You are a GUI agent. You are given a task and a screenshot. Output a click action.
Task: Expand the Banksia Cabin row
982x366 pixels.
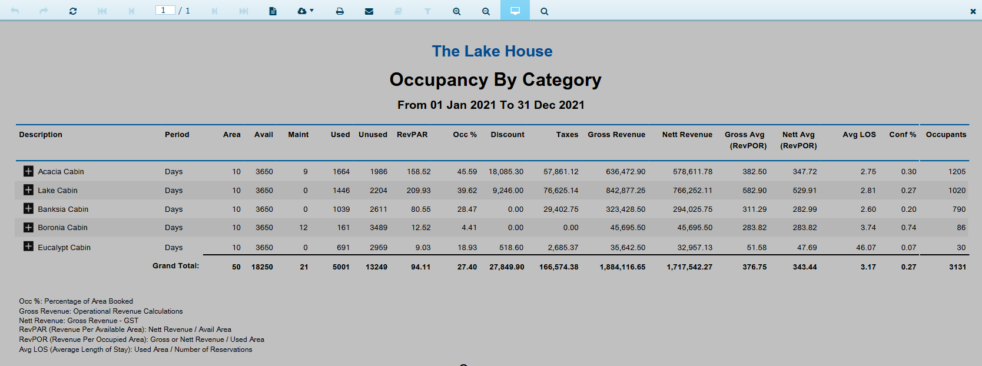point(28,208)
